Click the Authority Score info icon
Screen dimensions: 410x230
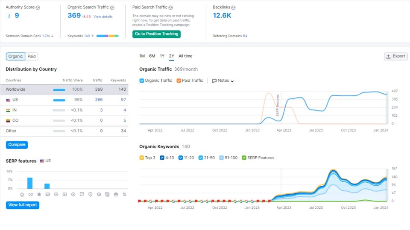coord(38,8)
